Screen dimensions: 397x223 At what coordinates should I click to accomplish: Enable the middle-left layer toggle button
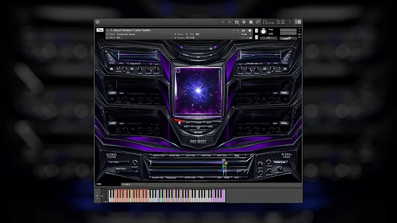(112, 93)
